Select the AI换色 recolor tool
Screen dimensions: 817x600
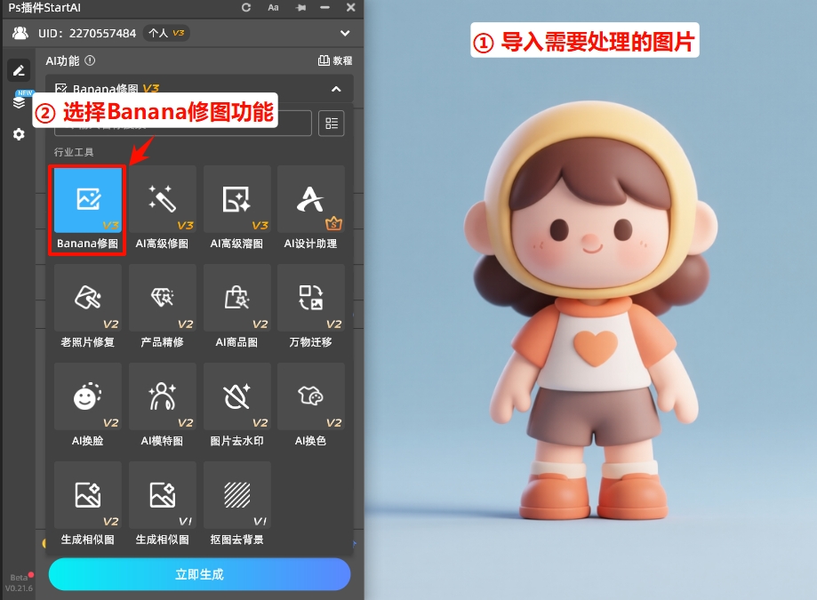pos(310,396)
